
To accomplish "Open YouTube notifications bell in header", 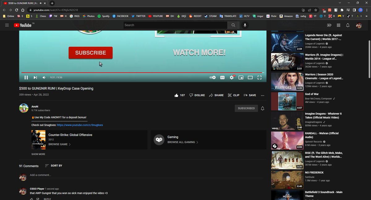I will [x=348, y=25].
